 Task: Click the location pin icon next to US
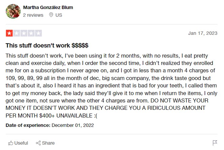point(51,15)
